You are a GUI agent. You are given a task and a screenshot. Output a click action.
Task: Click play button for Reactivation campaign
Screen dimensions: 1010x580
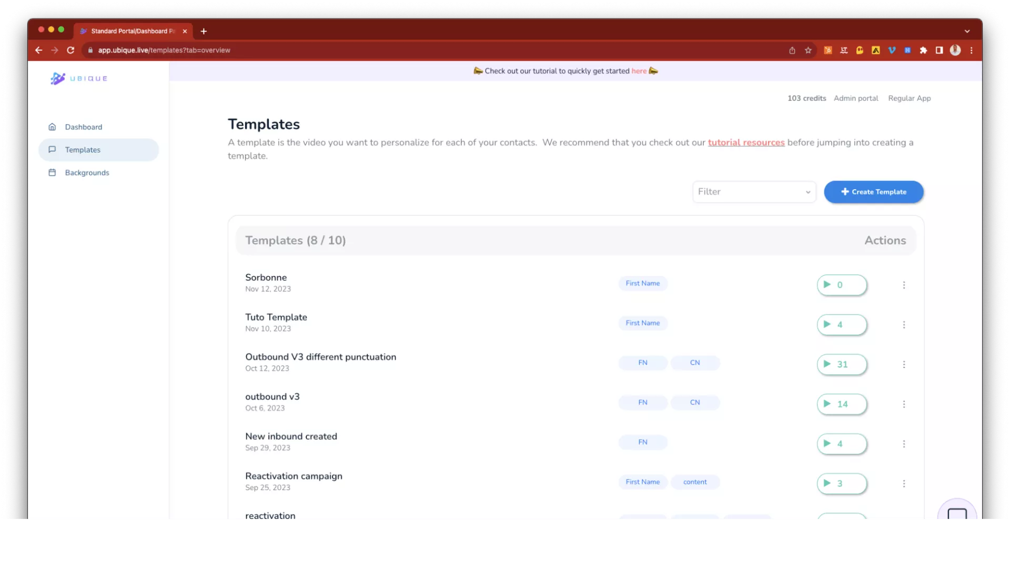coord(841,484)
